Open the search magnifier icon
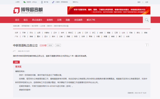The image size is (160, 99). click(x=147, y=20)
